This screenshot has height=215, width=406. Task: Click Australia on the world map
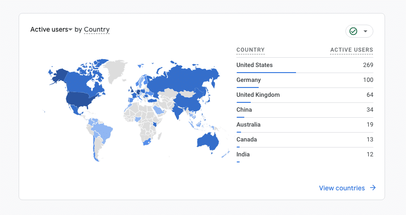point(208,141)
